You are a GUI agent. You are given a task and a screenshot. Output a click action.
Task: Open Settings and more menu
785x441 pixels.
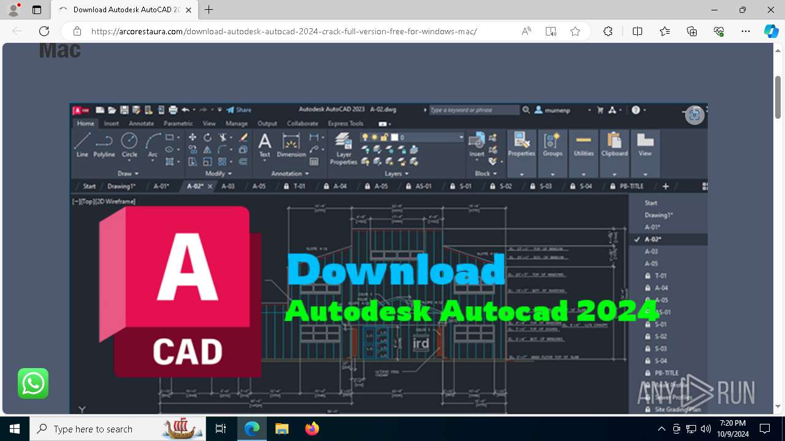pyautogui.click(x=746, y=31)
